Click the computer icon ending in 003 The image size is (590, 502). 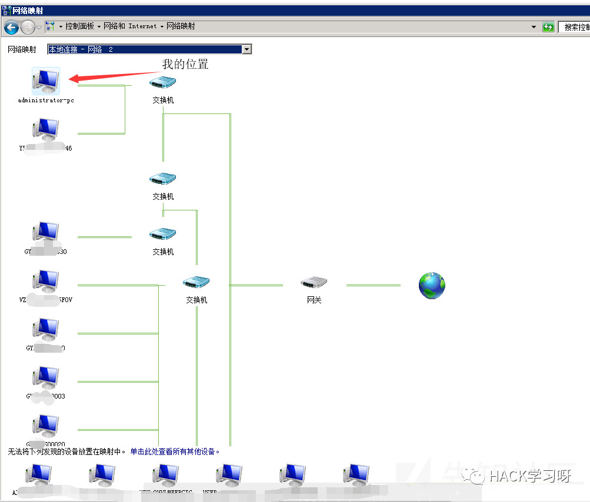pos(45,378)
